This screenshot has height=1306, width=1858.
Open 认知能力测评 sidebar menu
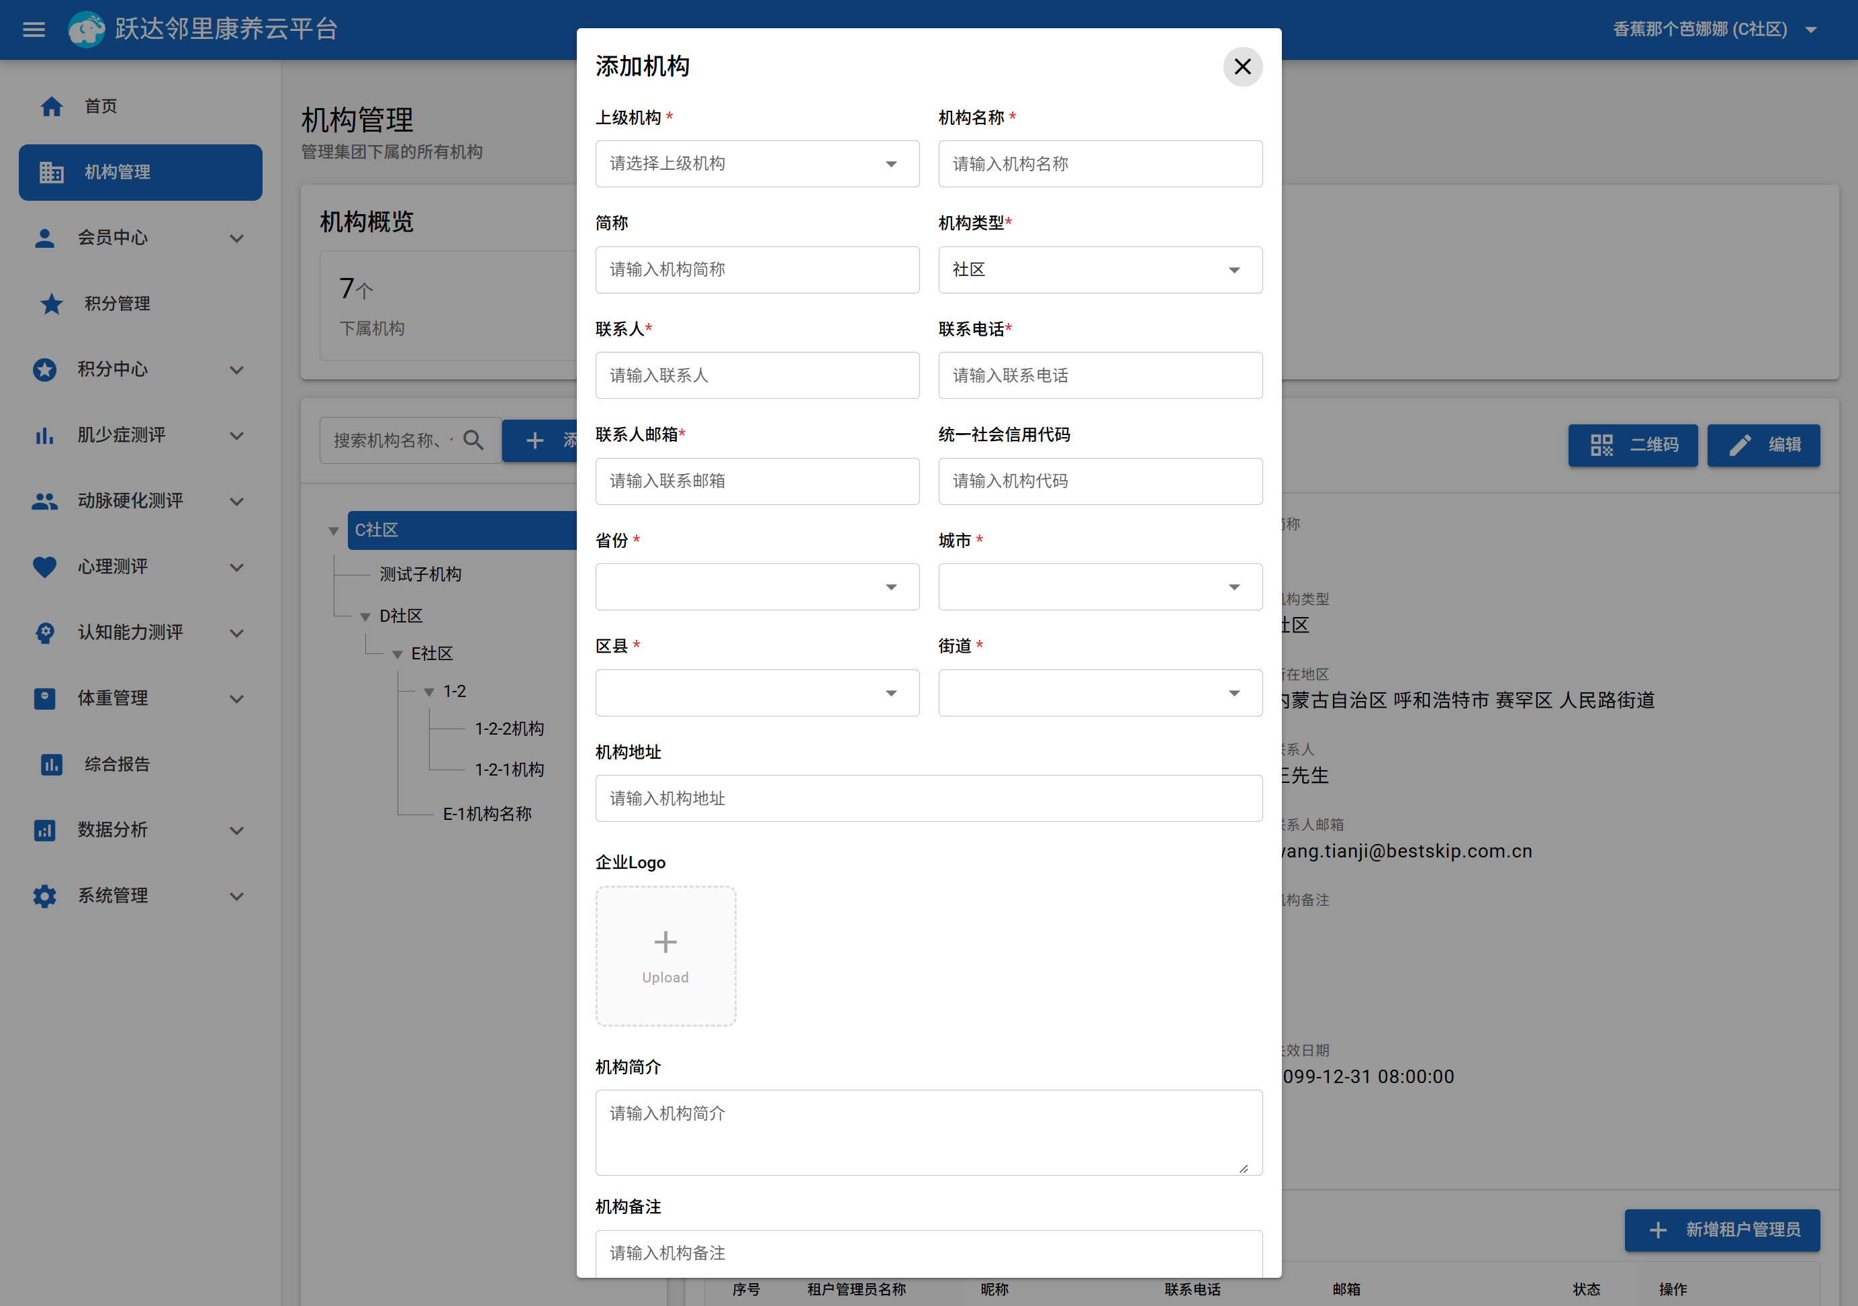(141, 633)
